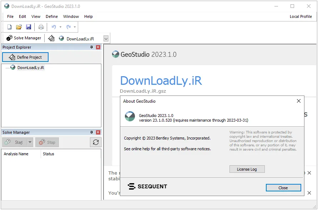Click the License Log button
The image size is (318, 210).
coord(247,169)
